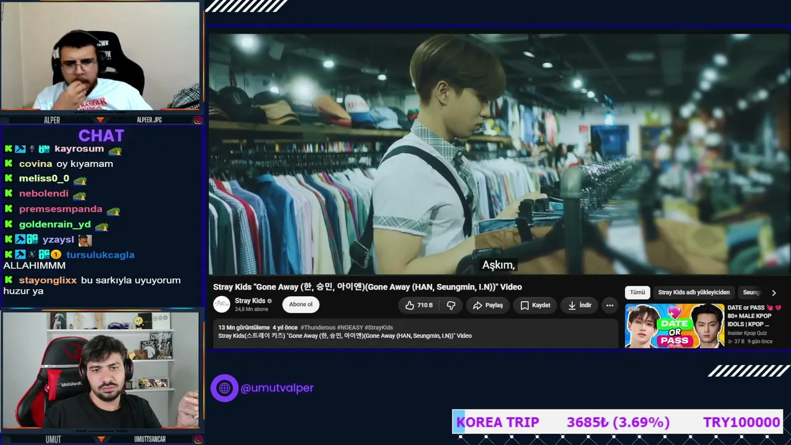The width and height of the screenshot is (791, 445).
Task: Click the CHAT heading
Action: pos(101,135)
